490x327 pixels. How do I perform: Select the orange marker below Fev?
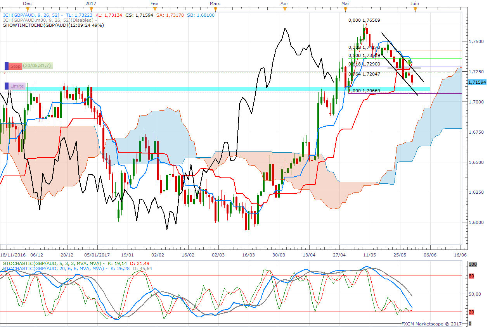coord(154,9)
